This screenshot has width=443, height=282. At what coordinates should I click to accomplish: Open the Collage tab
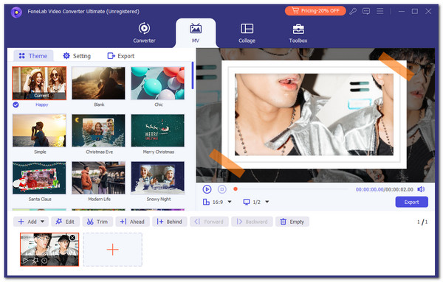pos(247,32)
